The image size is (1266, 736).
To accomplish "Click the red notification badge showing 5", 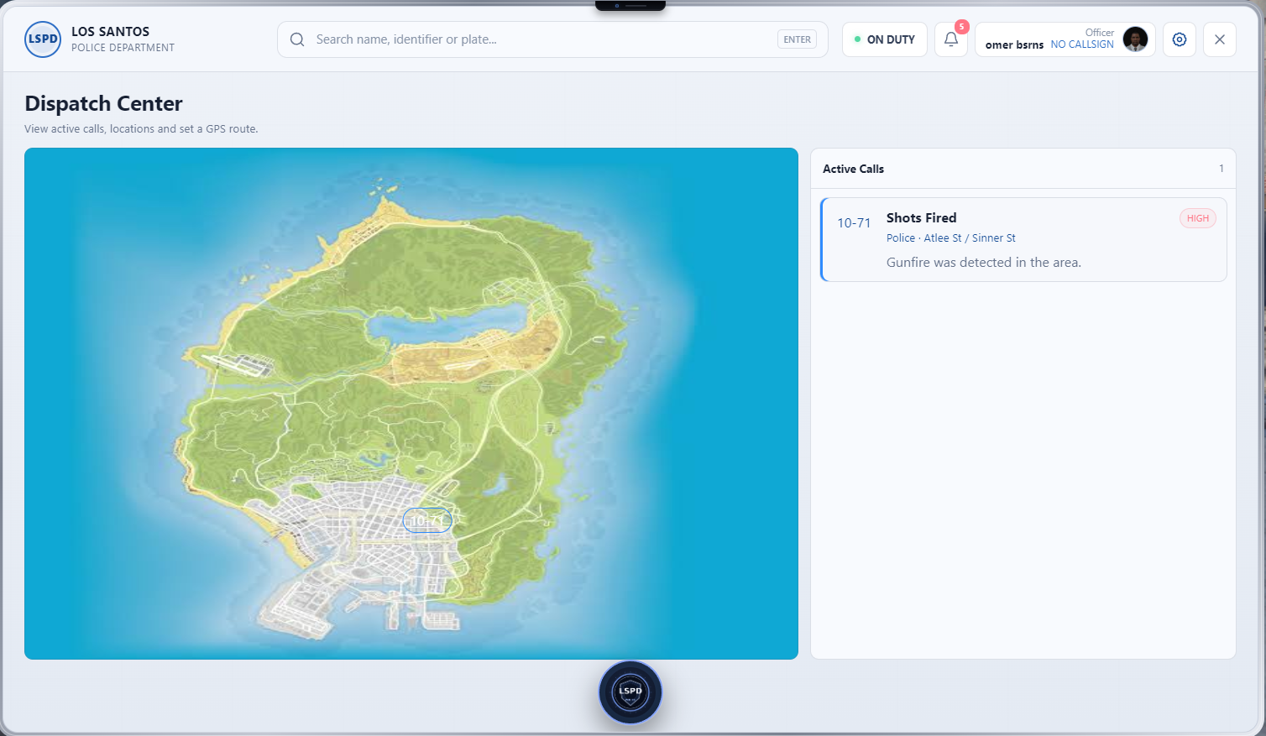I will 961,27.
